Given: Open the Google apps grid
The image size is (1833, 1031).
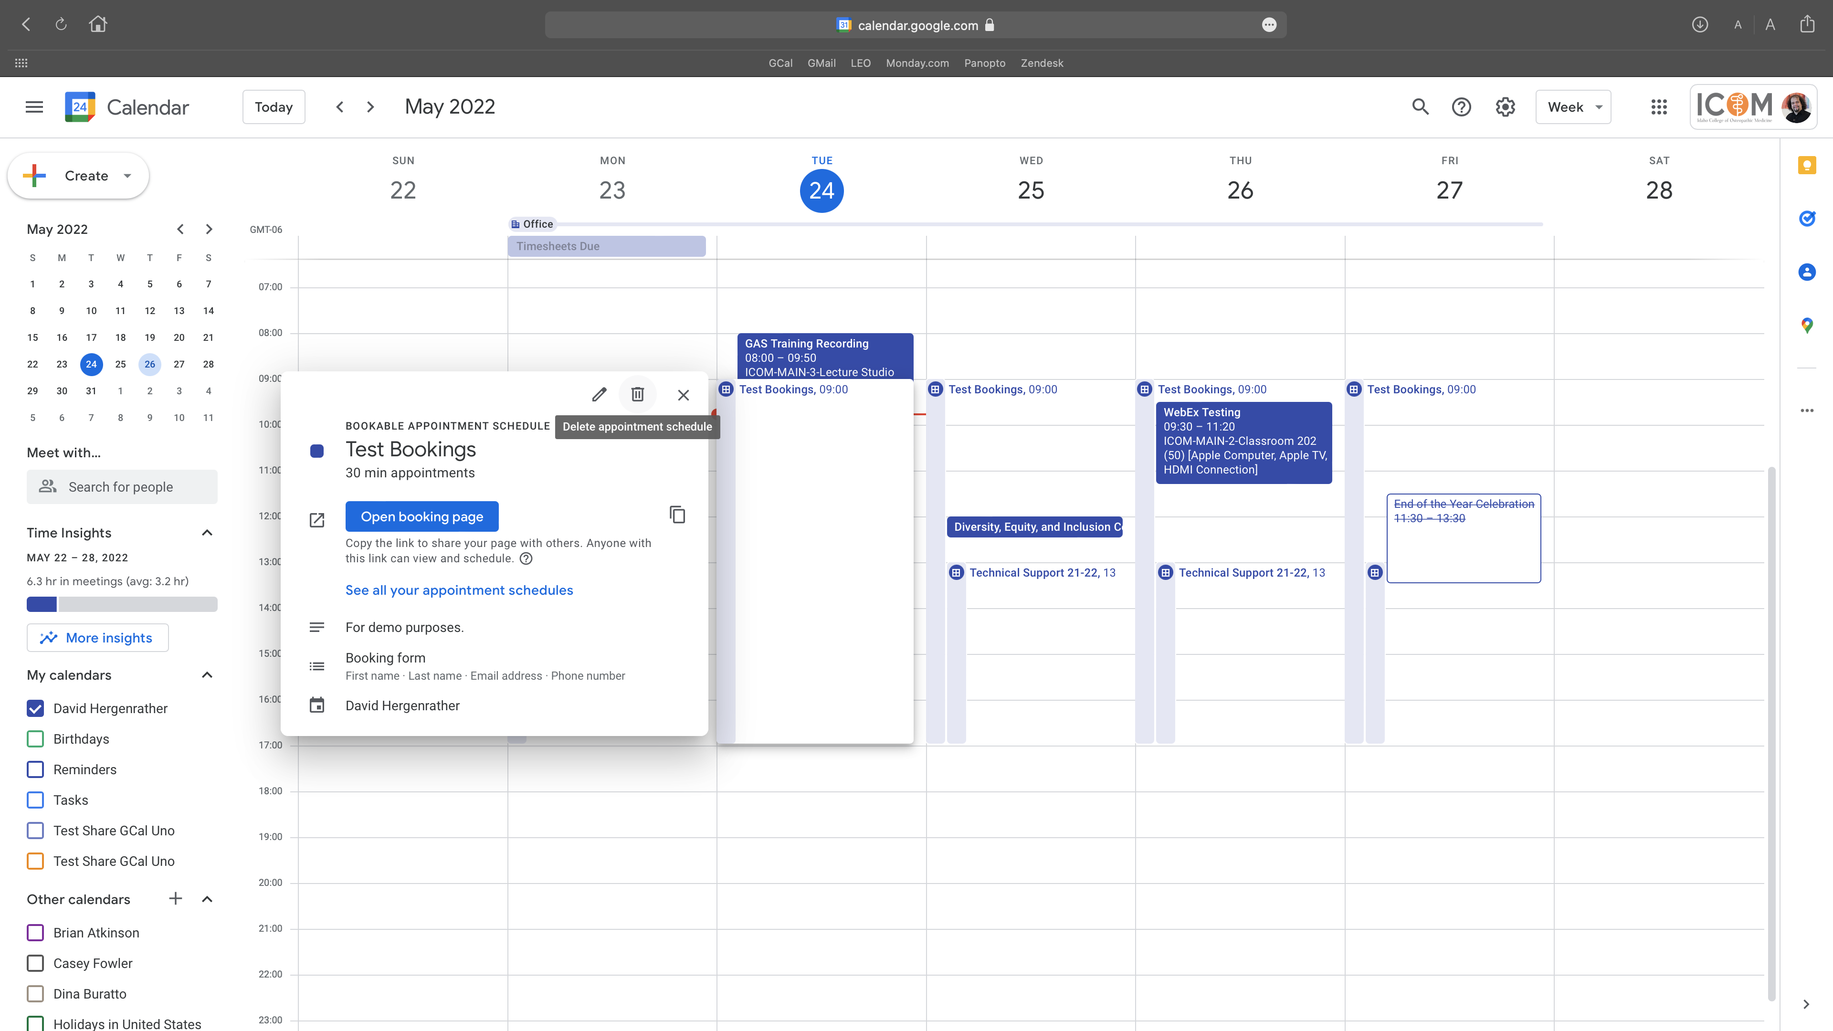Looking at the screenshot, I should coord(1659,107).
